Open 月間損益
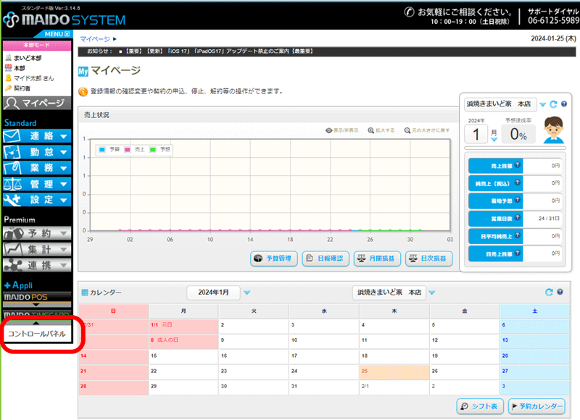This screenshot has width=580, height=420. point(377,259)
